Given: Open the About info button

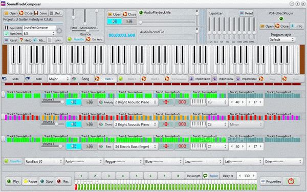Looking at the screenshot, I should tap(39, 40).
